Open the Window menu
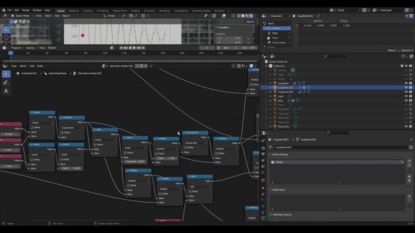415x233 pixels. tap(37, 10)
